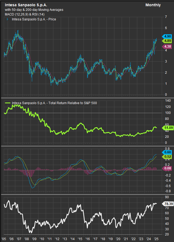Click the 0.8 label on the MACD axis
This screenshot has width=174, height=242.
(167, 149)
